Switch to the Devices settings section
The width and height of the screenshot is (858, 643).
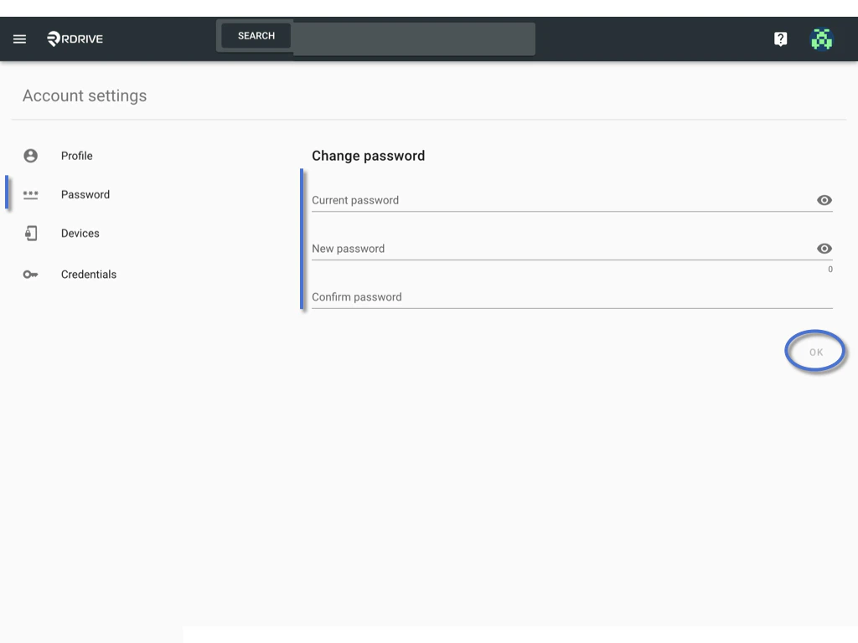click(80, 233)
